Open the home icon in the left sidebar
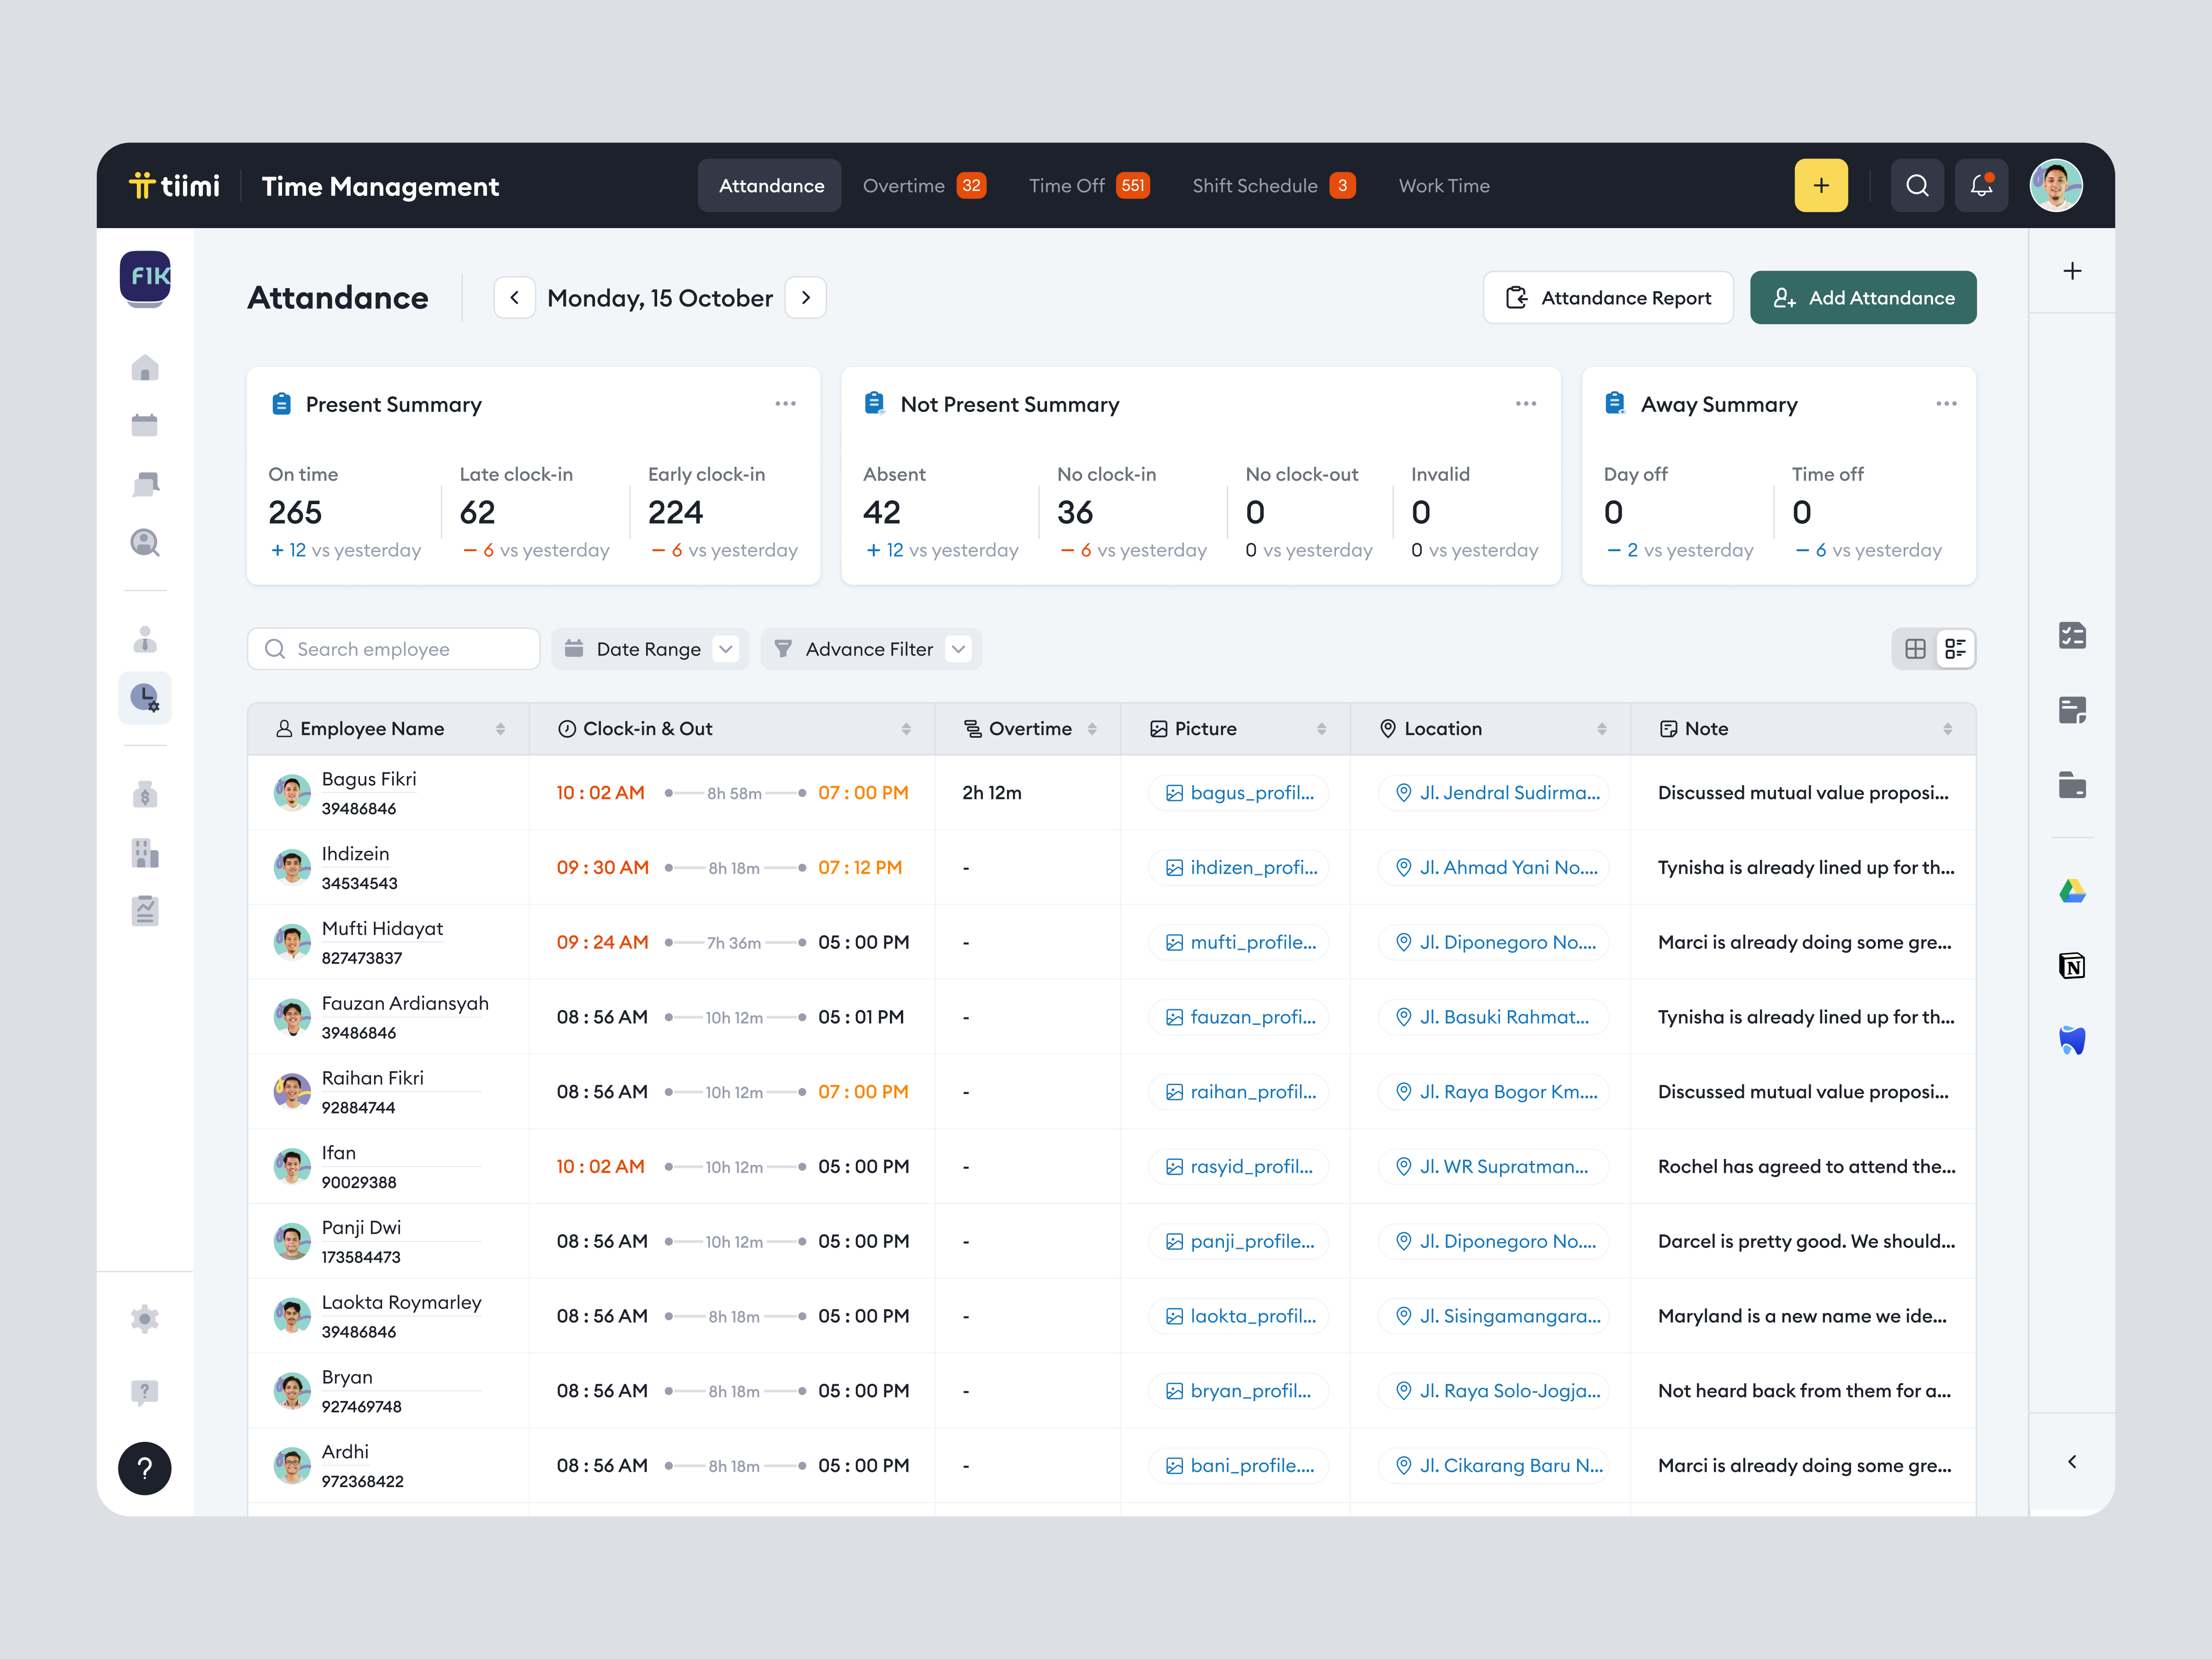 pos(145,368)
